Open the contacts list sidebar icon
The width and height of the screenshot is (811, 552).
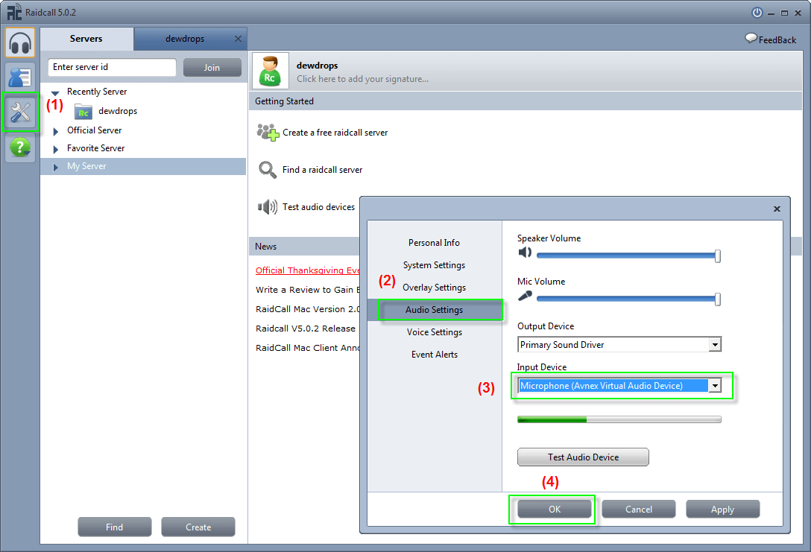pos(20,77)
